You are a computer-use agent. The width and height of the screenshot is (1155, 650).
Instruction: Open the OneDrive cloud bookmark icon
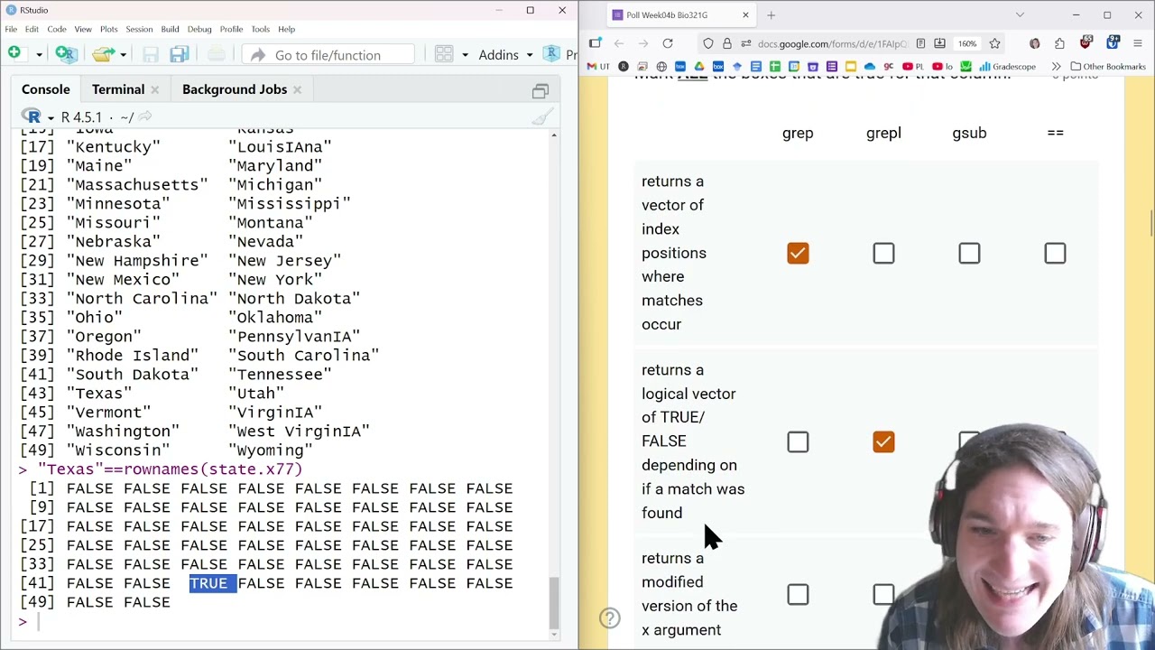[870, 67]
